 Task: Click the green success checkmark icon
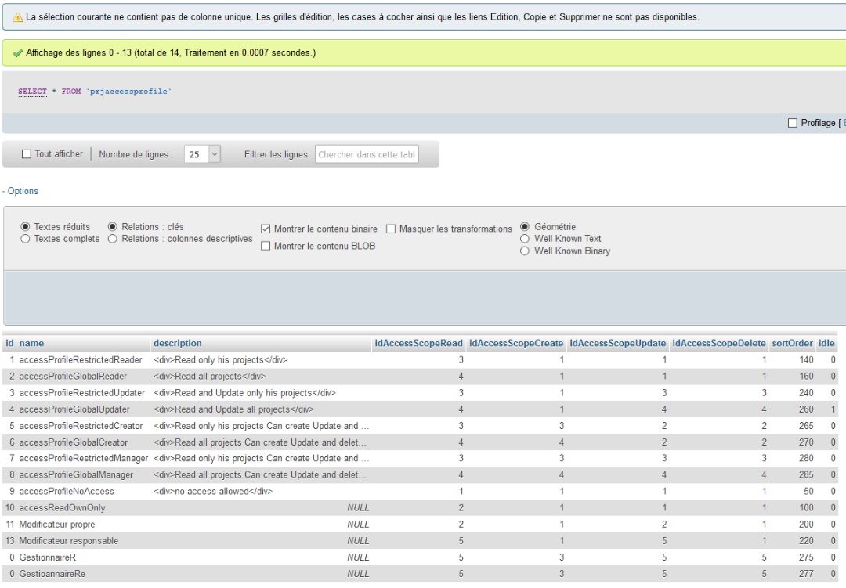pyautogui.click(x=17, y=53)
